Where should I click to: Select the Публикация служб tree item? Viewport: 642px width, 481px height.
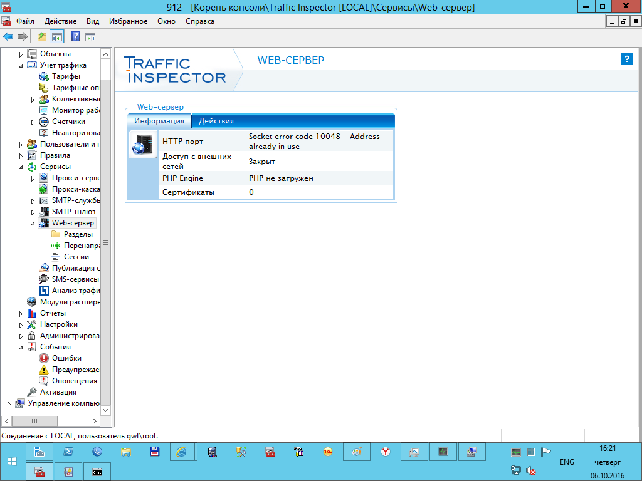(x=76, y=268)
